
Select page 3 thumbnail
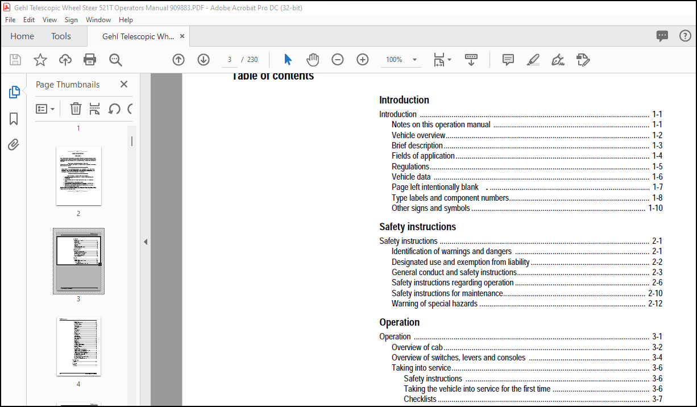click(78, 261)
